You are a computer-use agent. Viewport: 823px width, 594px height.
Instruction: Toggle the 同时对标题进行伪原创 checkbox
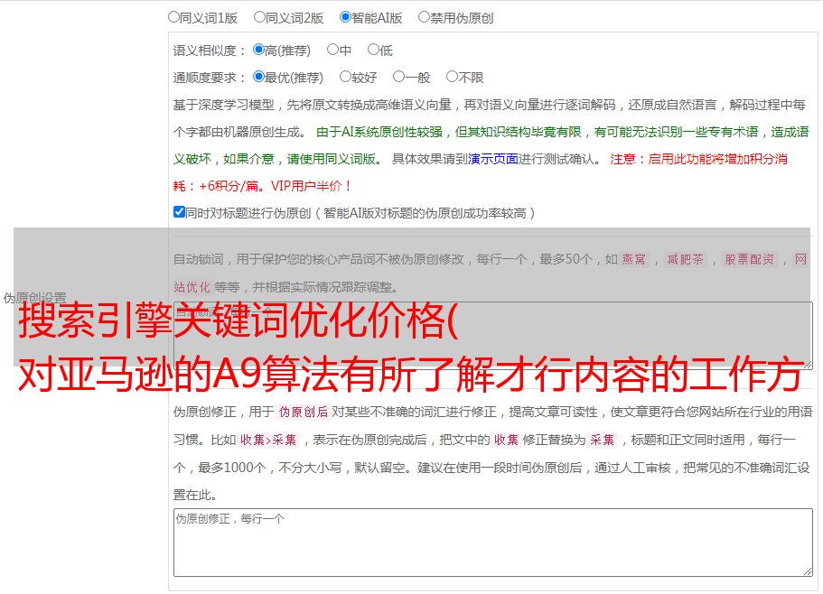(179, 212)
